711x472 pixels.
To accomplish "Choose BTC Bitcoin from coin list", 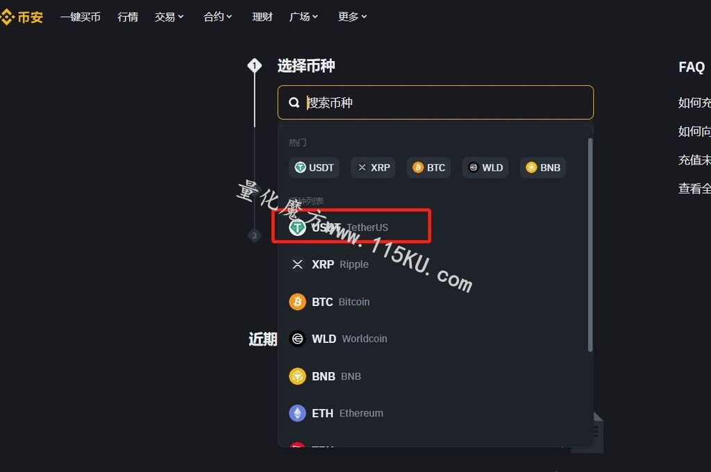I will tap(435, 301).
